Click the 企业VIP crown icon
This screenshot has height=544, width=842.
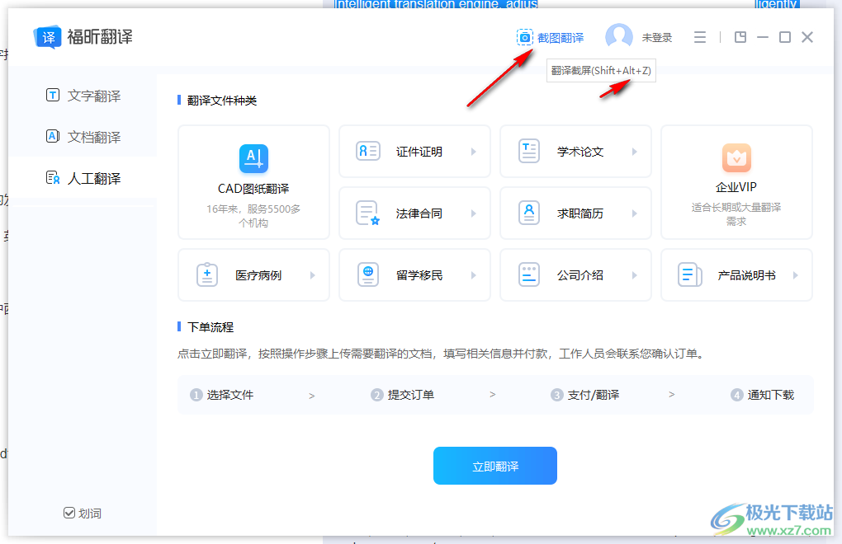pyautogui.click(x=736, y=157)
